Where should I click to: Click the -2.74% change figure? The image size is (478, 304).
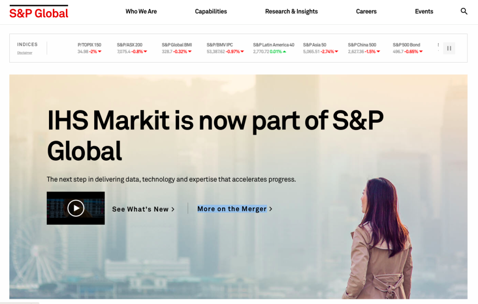click(x=327, y=51)
